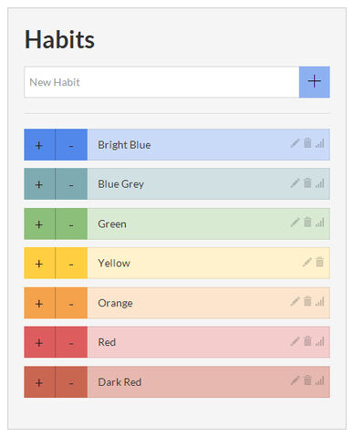This screenshot has height=437, width=354.
Task: Click minus on the Red habit
Action: tap(71, 342)
